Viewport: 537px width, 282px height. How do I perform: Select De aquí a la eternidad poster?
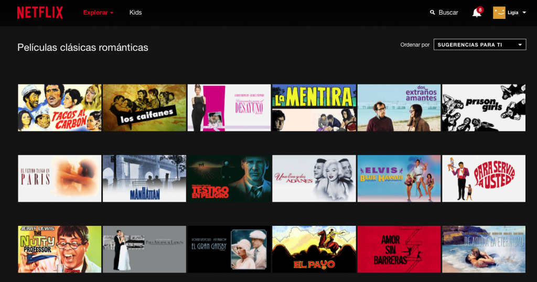484,249
